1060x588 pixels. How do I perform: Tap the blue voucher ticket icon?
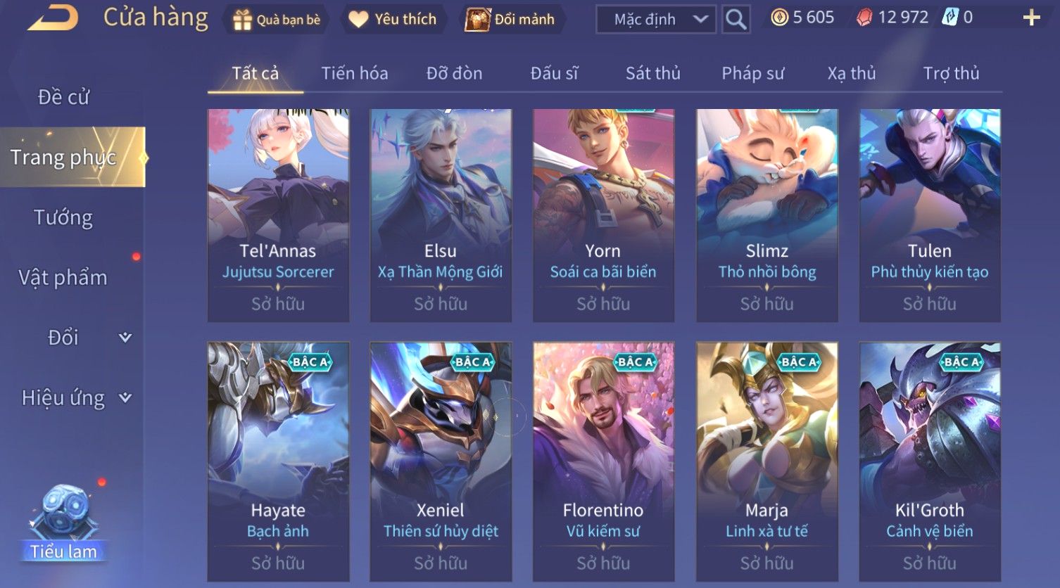click(950, 18)
